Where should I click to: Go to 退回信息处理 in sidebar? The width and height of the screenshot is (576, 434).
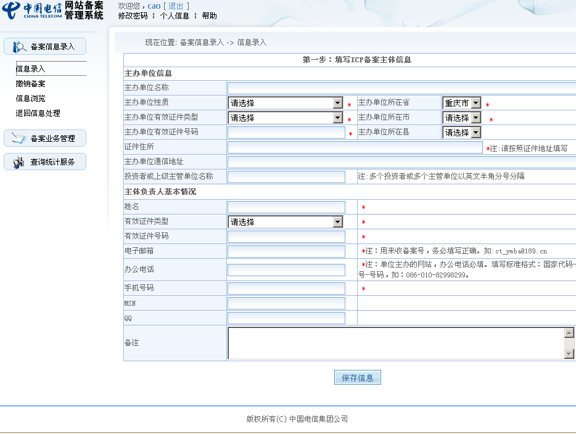(38, 113)
